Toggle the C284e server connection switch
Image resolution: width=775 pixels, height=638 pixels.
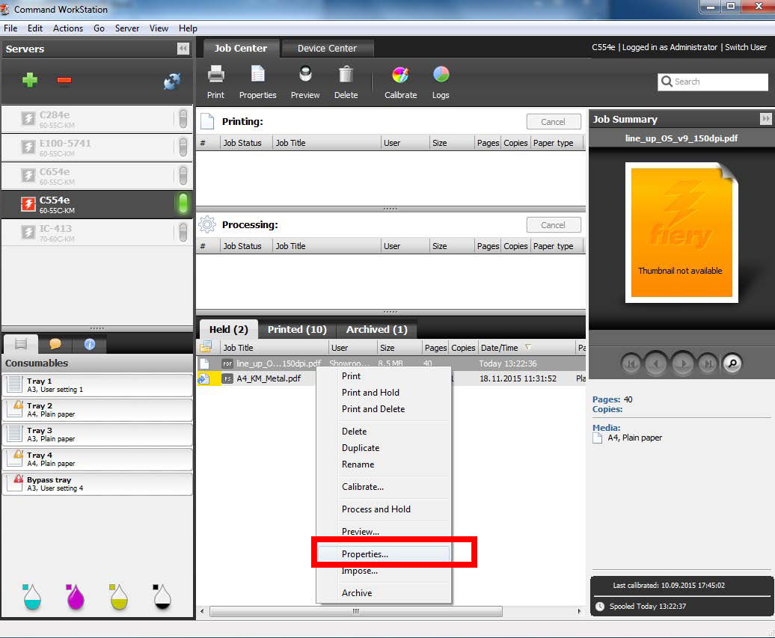coord(183,118)
